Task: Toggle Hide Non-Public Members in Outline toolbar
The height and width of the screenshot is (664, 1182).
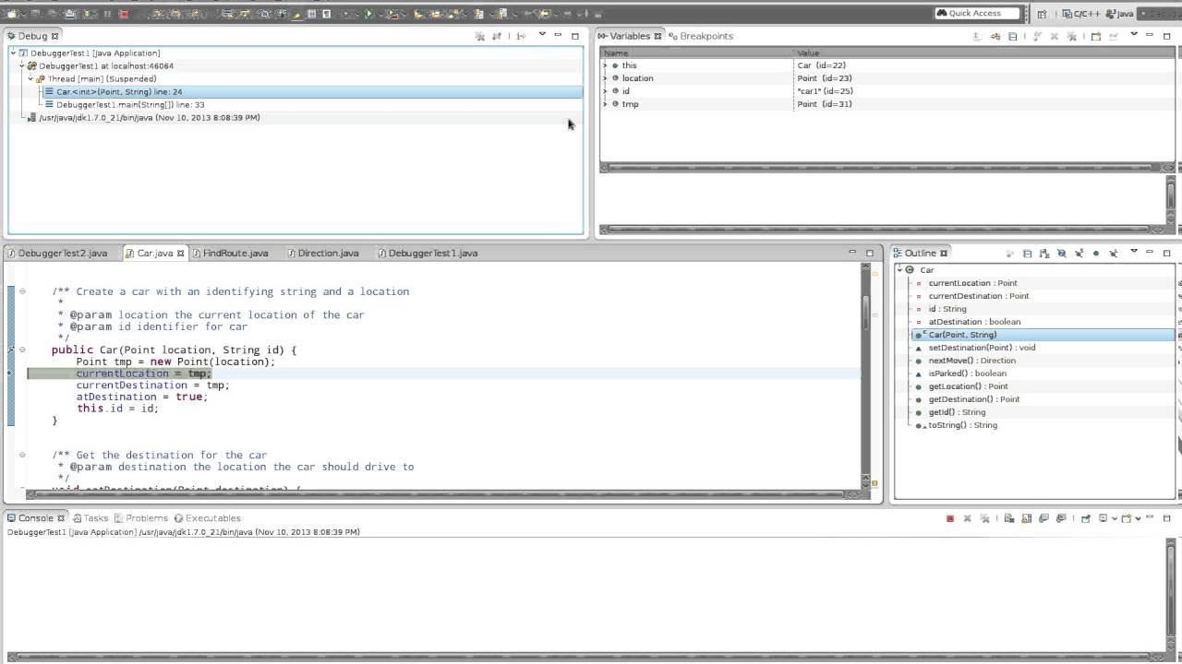Action: (x=1096, y=254)
